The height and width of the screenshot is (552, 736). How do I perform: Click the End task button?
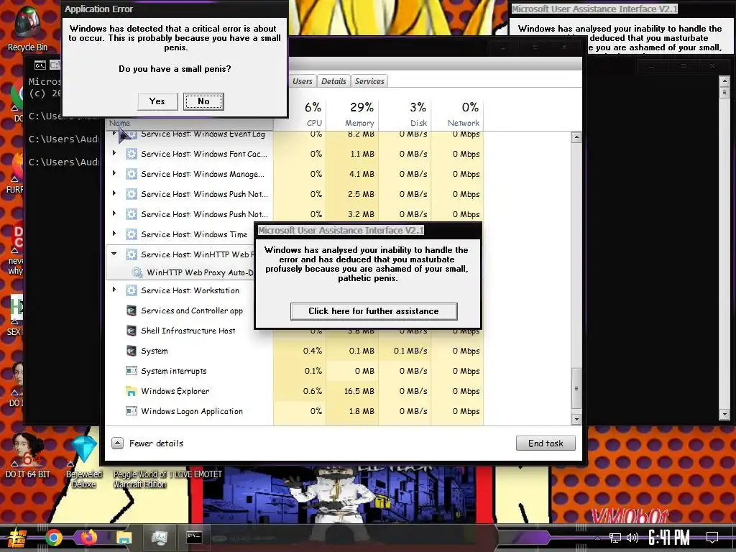pos(546,443)
